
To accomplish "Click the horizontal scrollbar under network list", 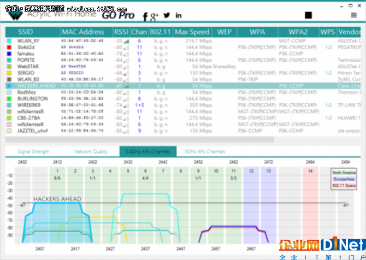I will coord(140,140).
